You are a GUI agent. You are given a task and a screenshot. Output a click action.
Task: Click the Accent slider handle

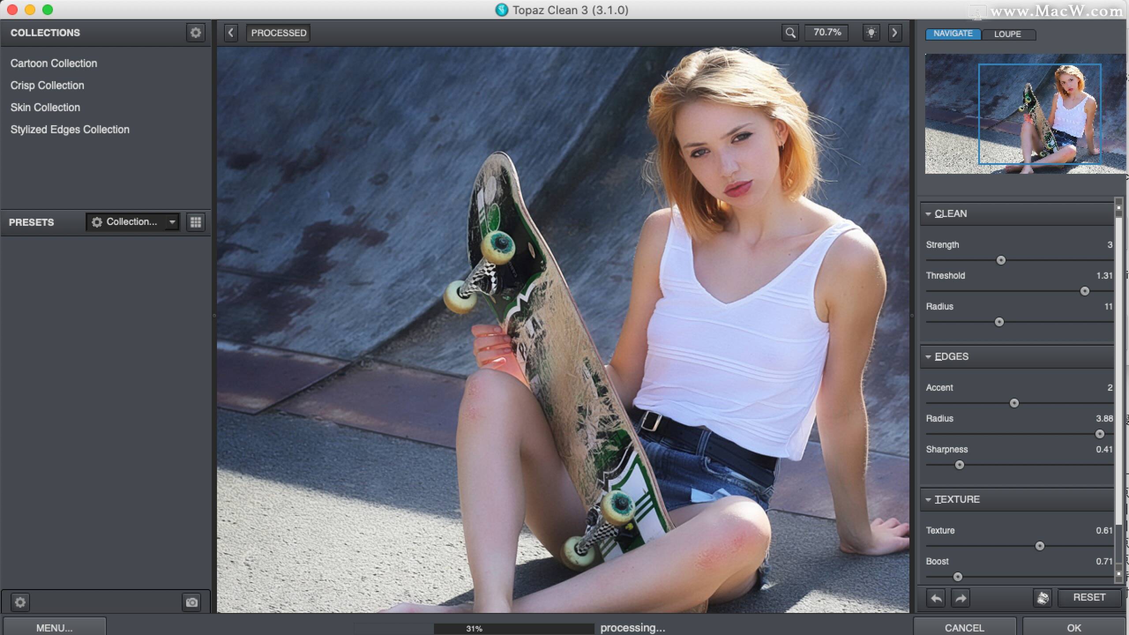pos(1014,403)
